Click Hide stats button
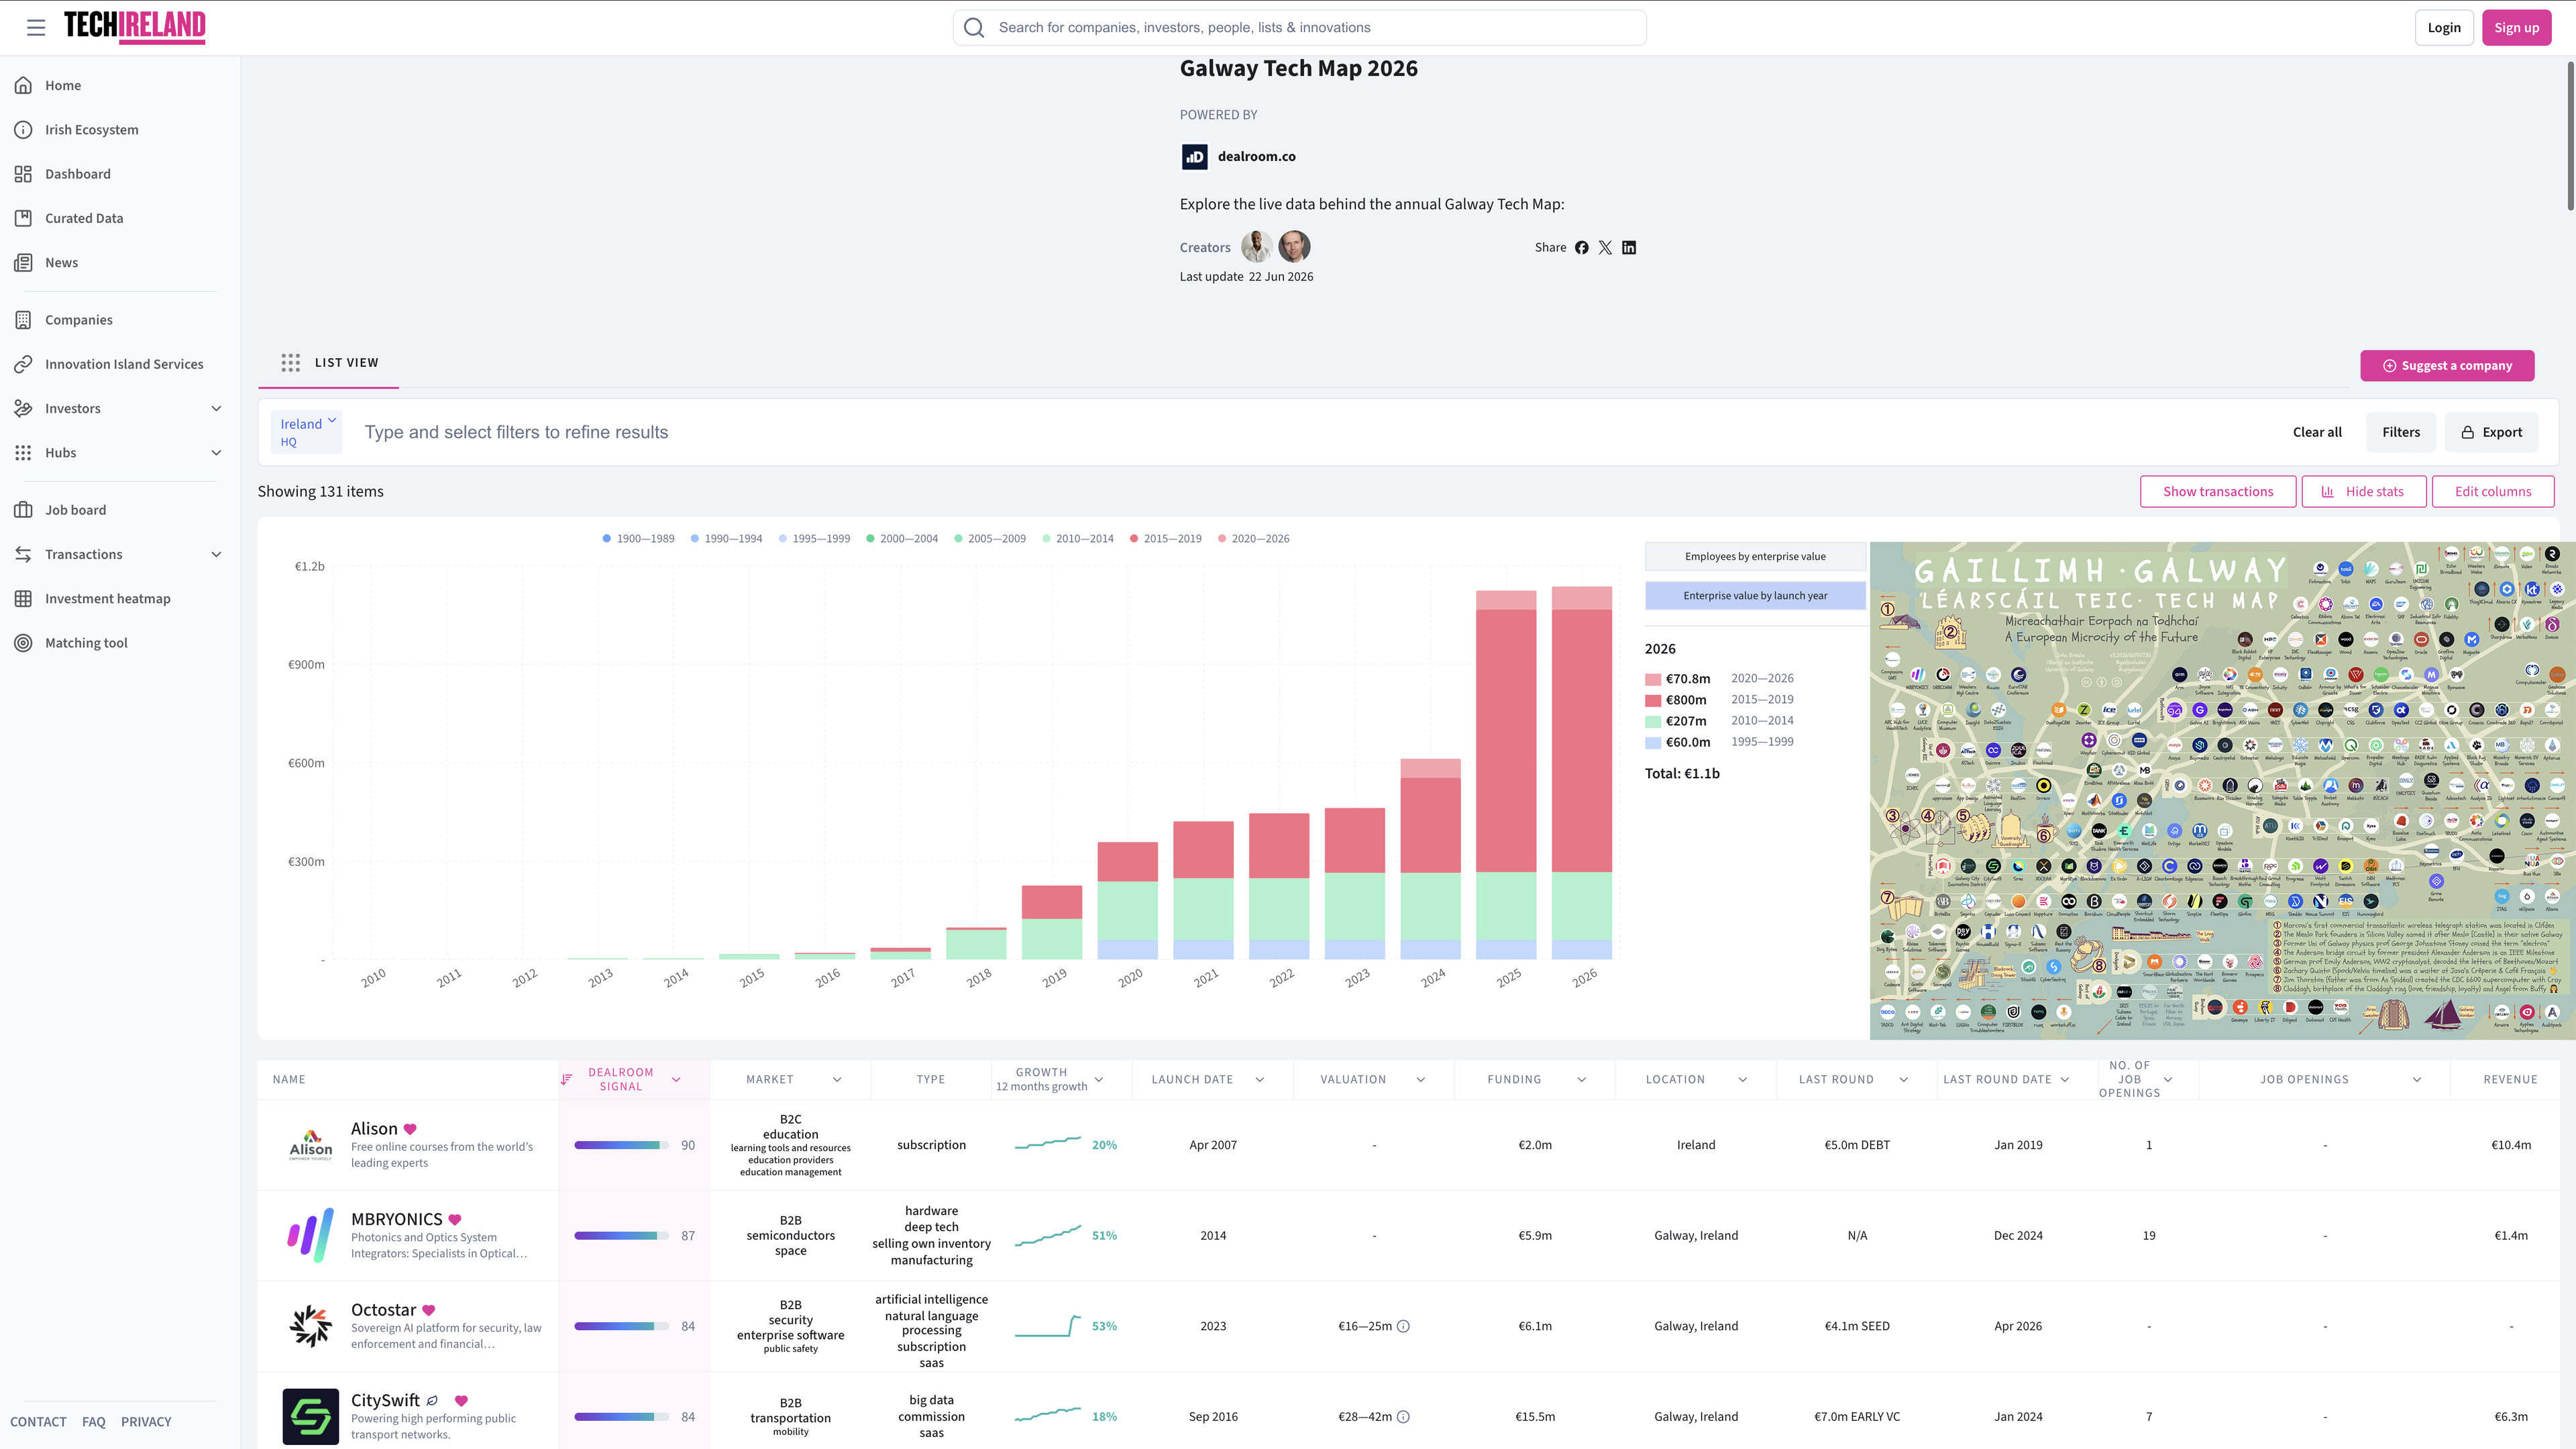This screenshot has width=2576, height=1449. coord(2364,492)
